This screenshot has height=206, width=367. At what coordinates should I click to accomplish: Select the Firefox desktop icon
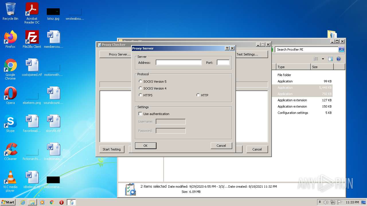[10, 39]
